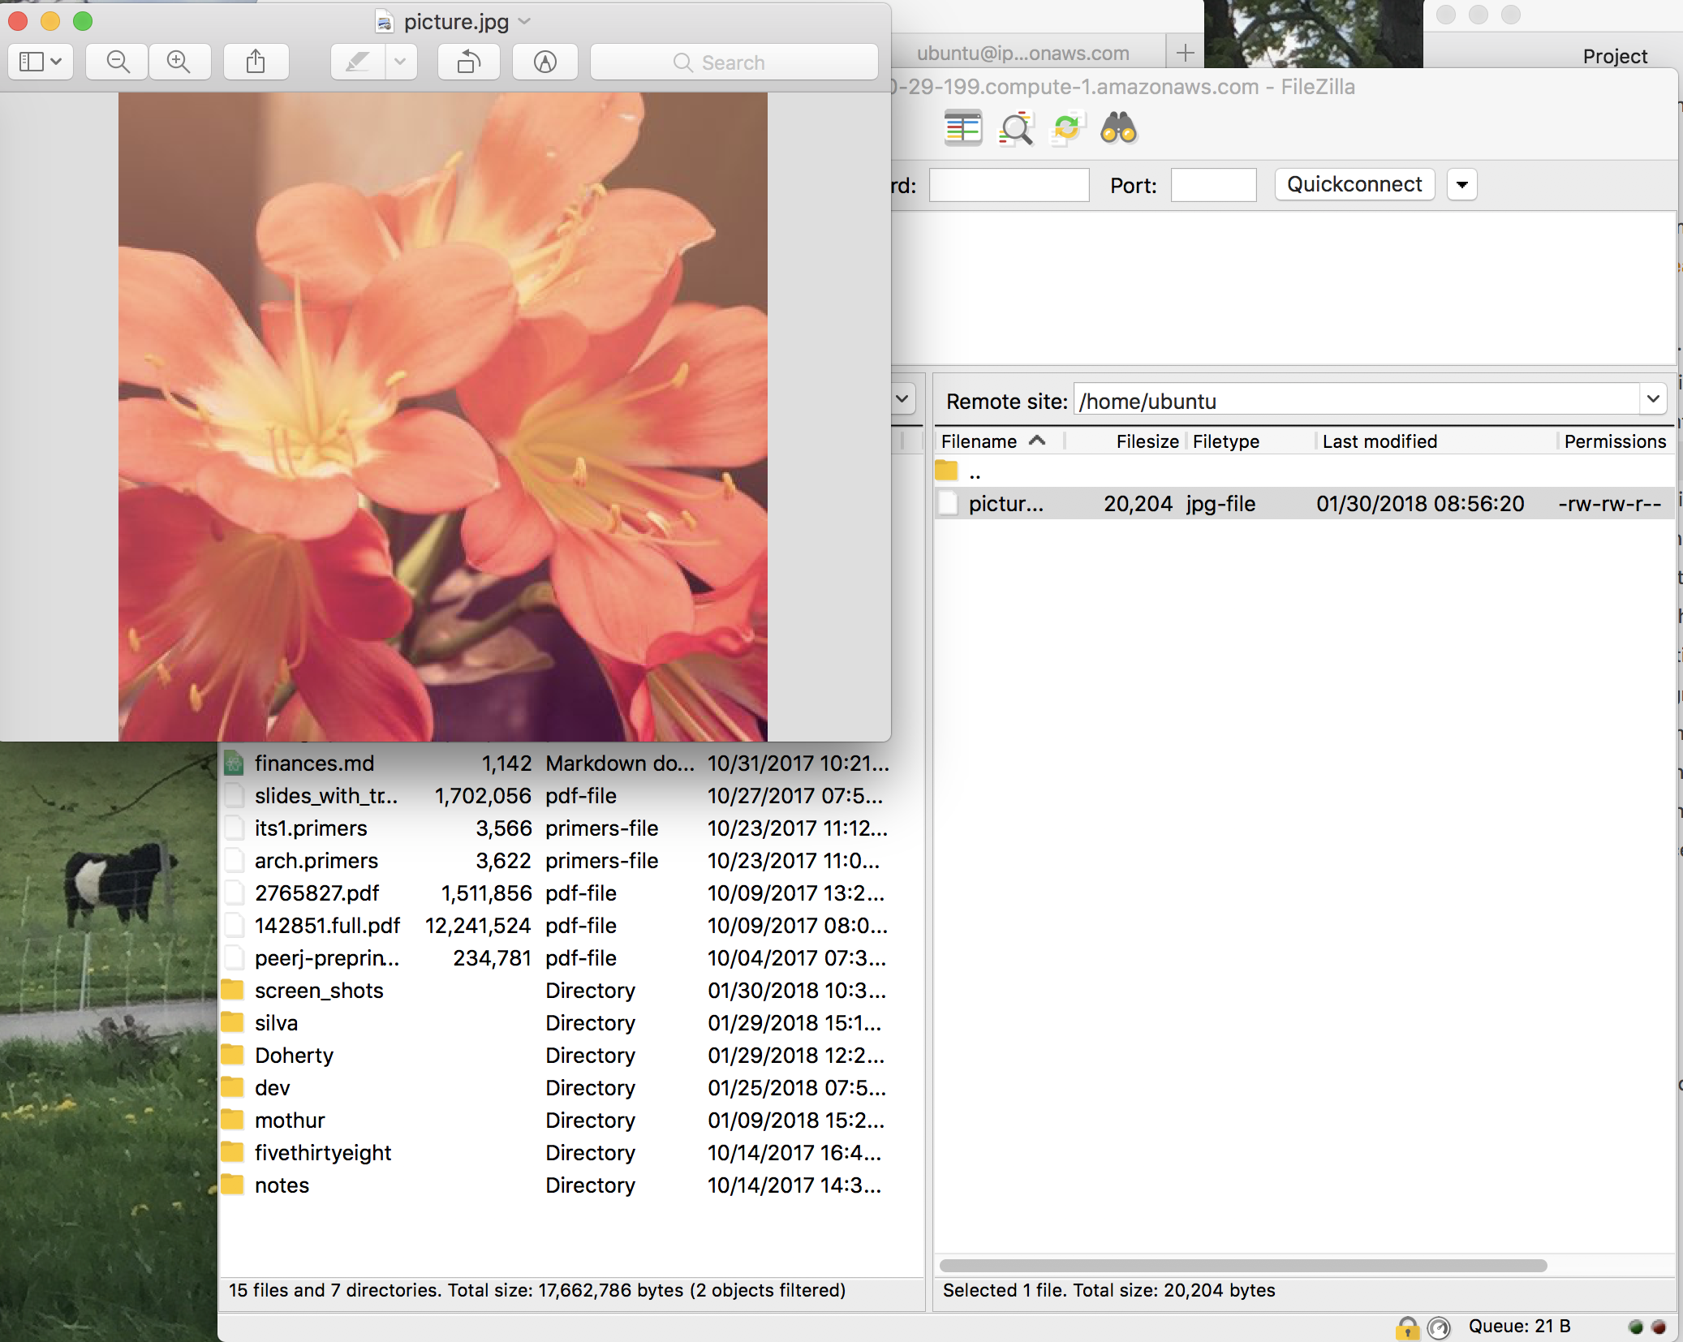This screenshot has width=1683, height=1342.
Task: Show the Markup toolbar in Preview
Action: [x=544, y=62]
